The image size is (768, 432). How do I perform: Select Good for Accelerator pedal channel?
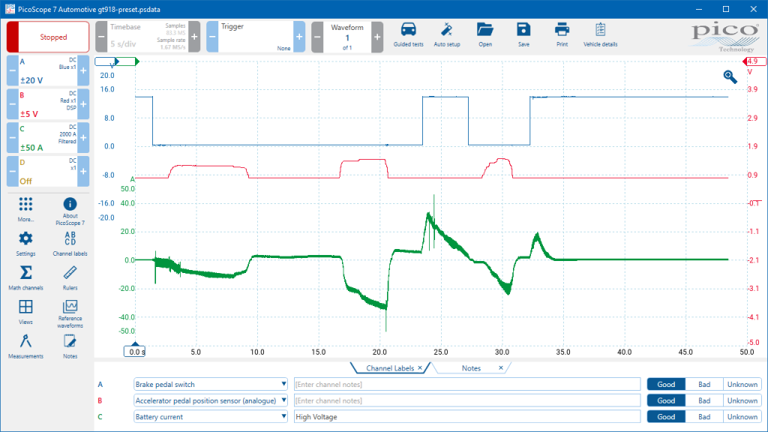665,400
